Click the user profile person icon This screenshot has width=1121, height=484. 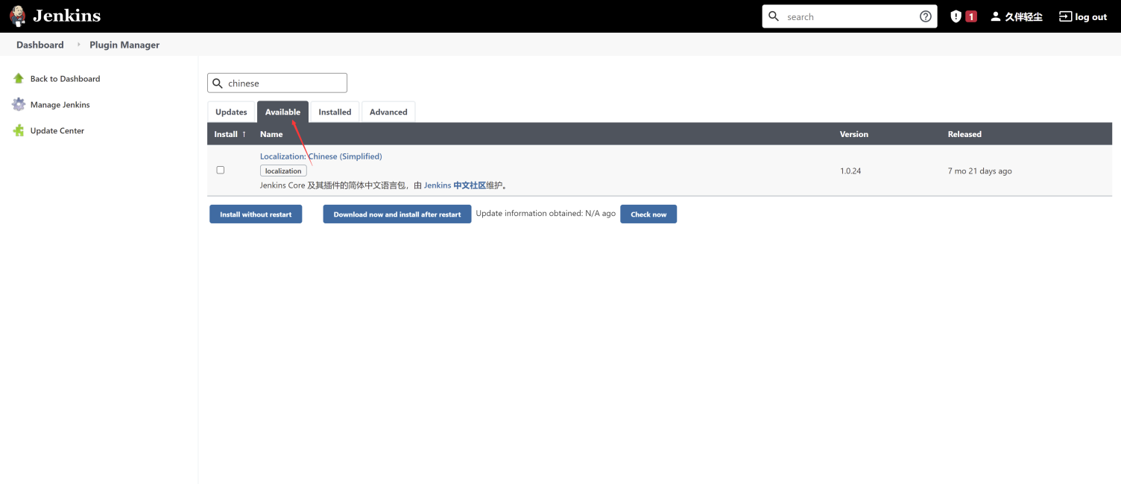(995, 16)
